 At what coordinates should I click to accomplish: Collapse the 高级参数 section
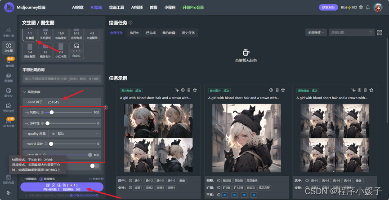(x=32, y=92)
